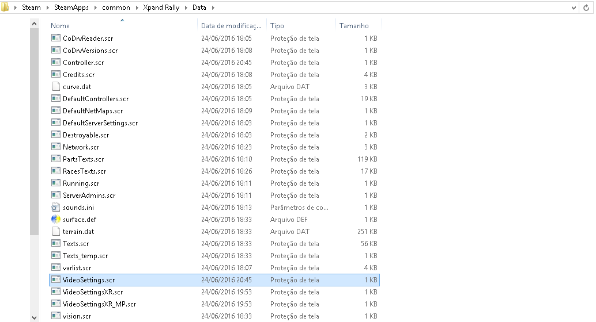Screen dimensions: 596x322
Task: Click the 'Arquivo DEF' type cell
Action: [x=289, y=220]
